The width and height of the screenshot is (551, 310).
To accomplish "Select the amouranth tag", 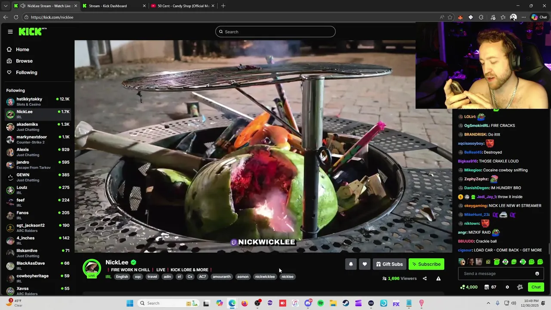I will pyautogui.click(x=222, y=277).
